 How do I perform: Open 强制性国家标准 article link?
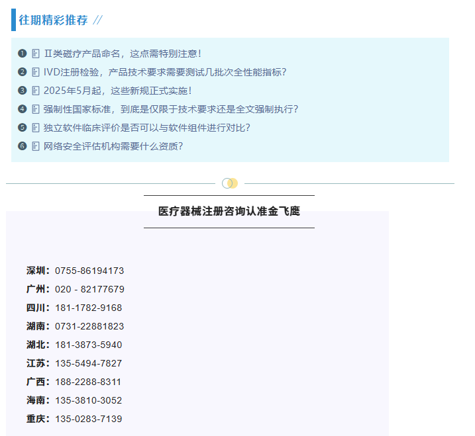pyautogui.click(x=170, y=109)
